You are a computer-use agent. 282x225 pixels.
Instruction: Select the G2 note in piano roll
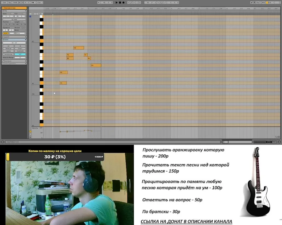click(79, 48)
